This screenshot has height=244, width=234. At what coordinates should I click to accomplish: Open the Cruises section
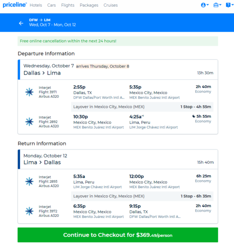point(110,5)
